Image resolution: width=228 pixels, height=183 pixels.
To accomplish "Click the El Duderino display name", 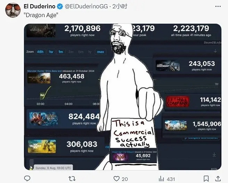I will tap(39, 6).
